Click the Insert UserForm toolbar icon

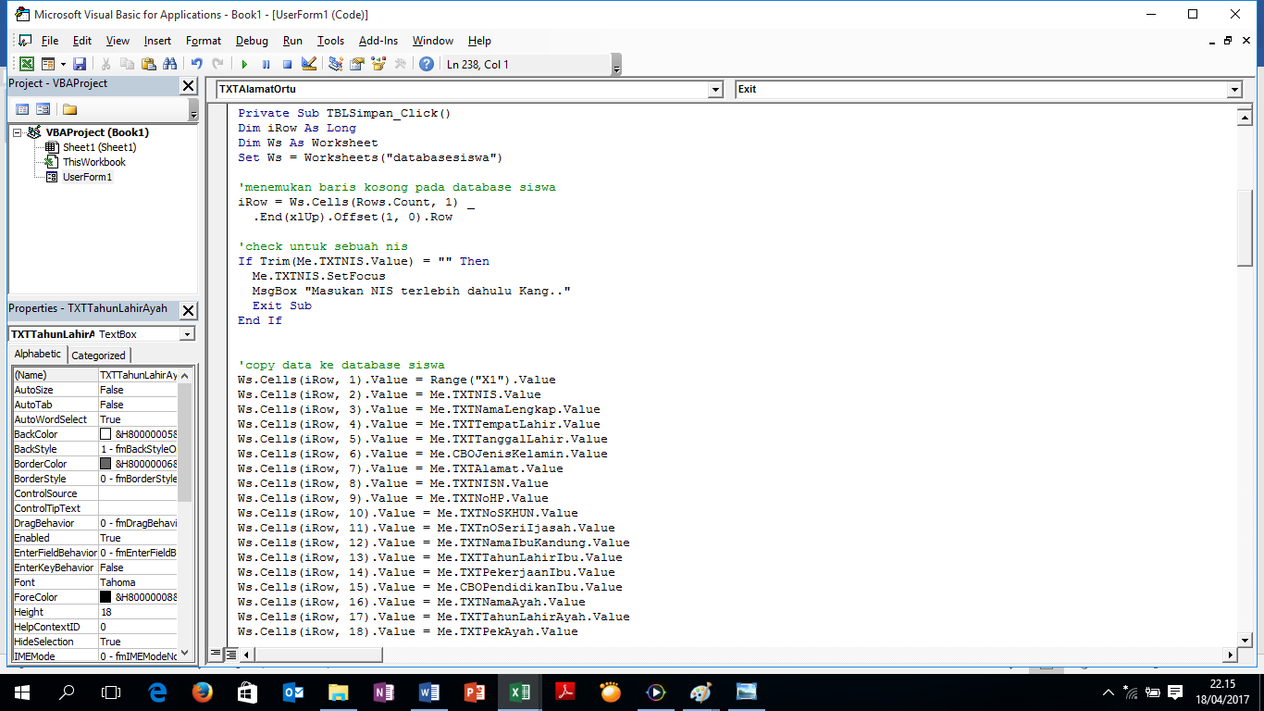point(46,64)
